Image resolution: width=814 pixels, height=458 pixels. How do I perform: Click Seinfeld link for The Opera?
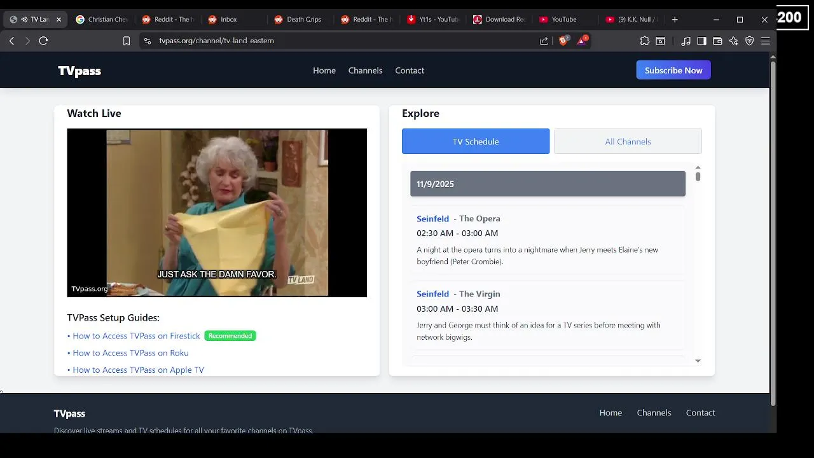[x=432, y=219]
